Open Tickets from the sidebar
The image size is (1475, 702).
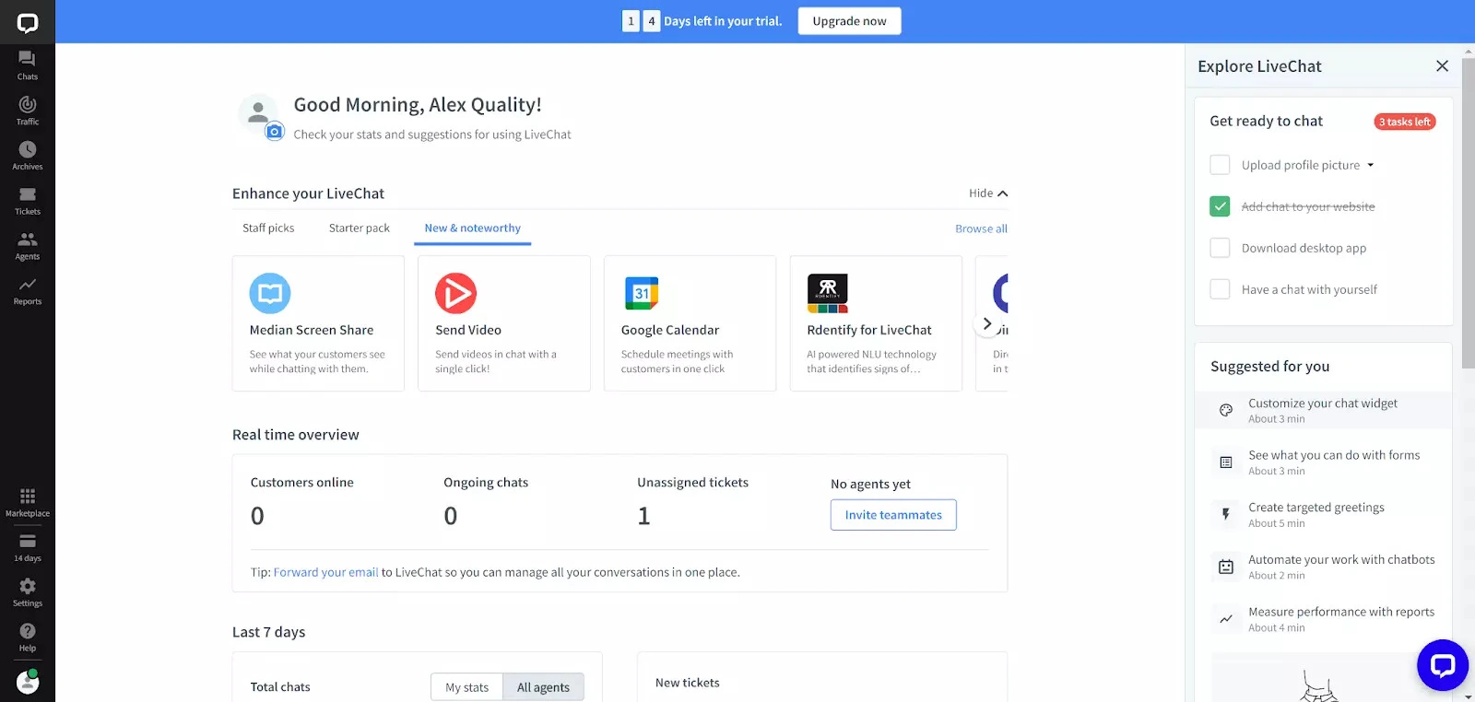coord(28,201)
